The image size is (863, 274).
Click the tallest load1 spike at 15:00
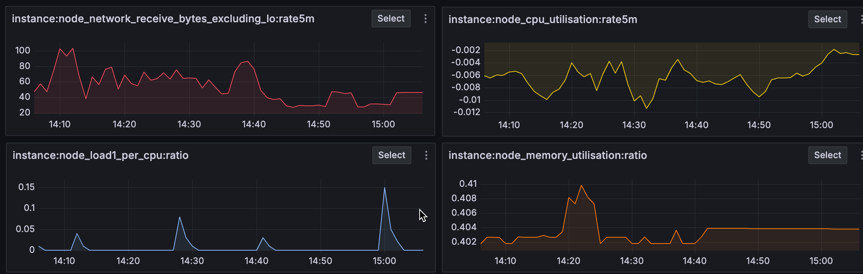pyautogui.click(x=385, y=188)
